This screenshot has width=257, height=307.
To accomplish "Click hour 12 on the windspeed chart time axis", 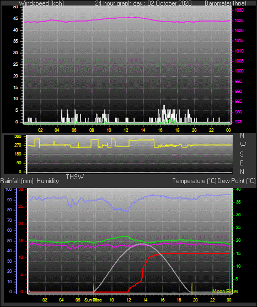I will [126, 130].
